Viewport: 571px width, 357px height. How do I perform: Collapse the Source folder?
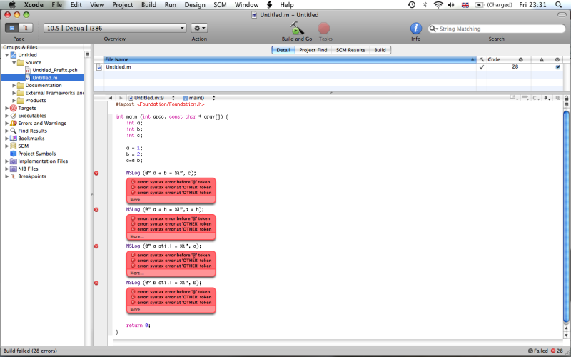14,63
